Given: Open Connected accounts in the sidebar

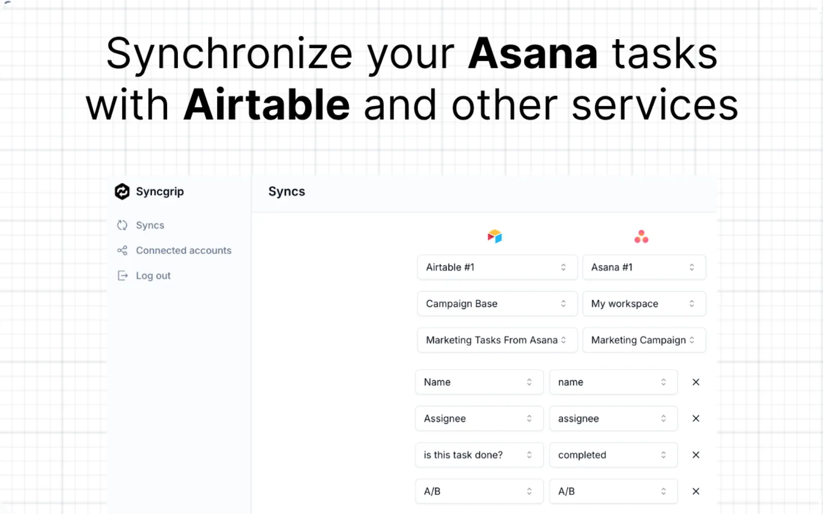Looking at the screenshot, I should point(184,250).
